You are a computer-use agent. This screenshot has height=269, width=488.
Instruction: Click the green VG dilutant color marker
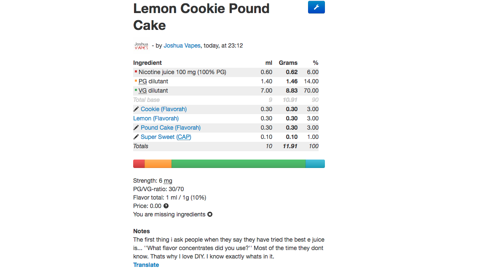click(x=136, y=90)
